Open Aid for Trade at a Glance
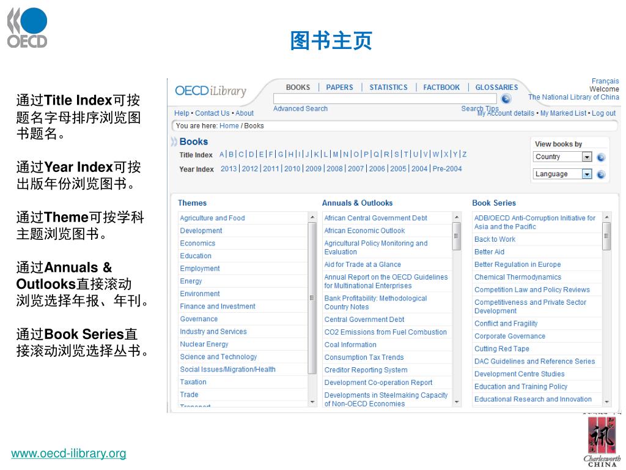 point(363,264)
